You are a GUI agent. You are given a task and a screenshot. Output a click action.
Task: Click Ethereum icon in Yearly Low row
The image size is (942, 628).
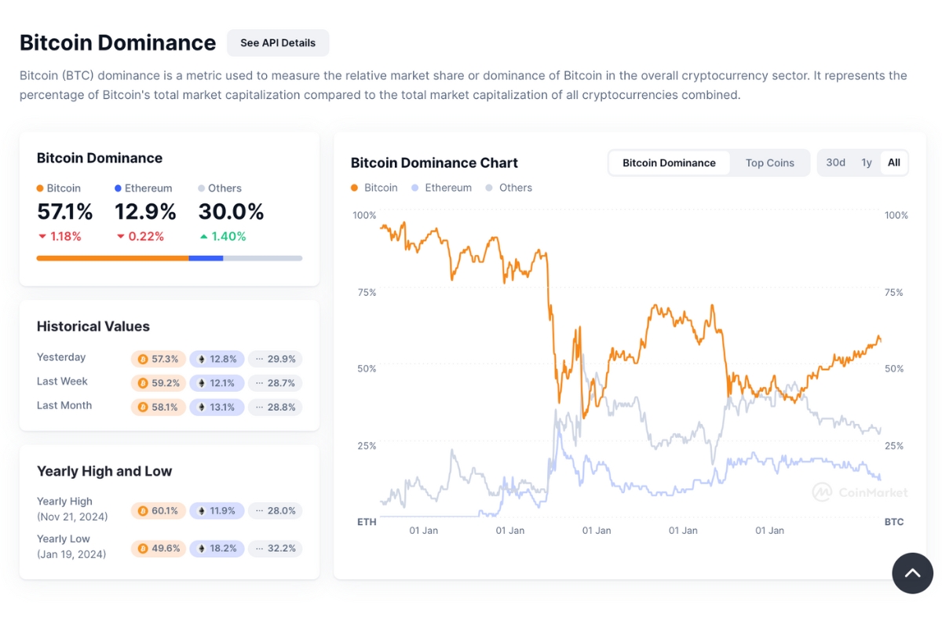pos(201,549)
